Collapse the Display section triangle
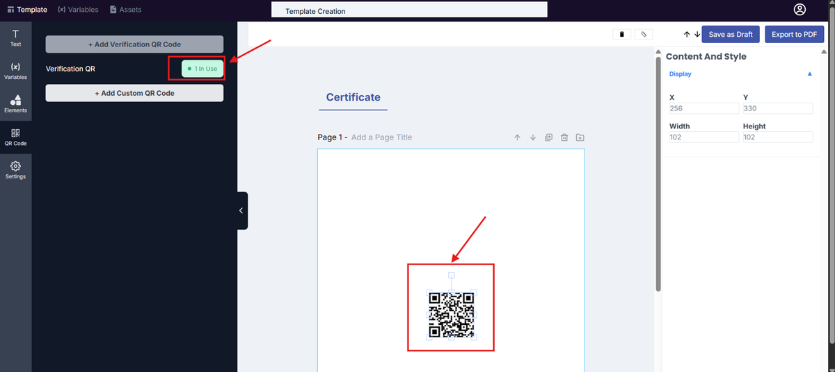Image resolution: width=835 pixels, height=372 pixels. pos(809,74)
